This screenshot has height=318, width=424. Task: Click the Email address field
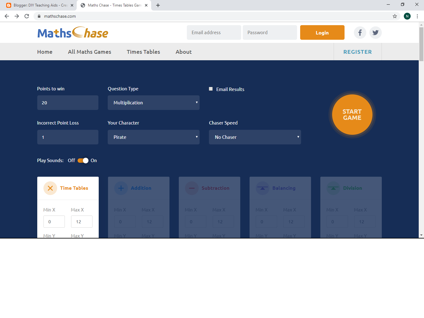pos(214,32)
